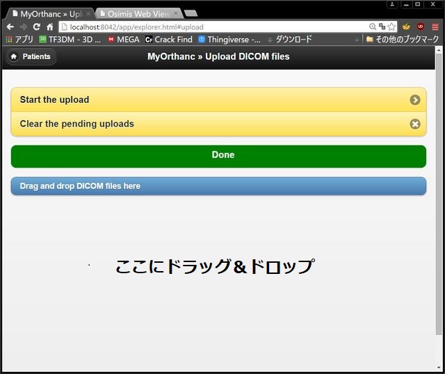445x374 pixels.
Task: Click the green Done button
Action: (x=218, y=156)
